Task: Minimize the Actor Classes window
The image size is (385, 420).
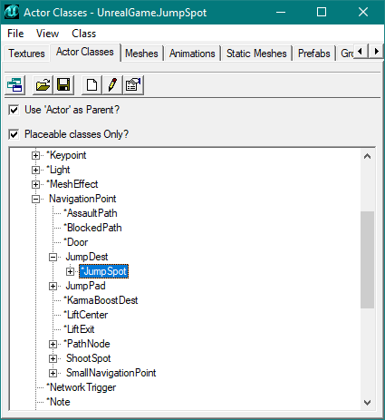Action: click(x=281, y=13)
